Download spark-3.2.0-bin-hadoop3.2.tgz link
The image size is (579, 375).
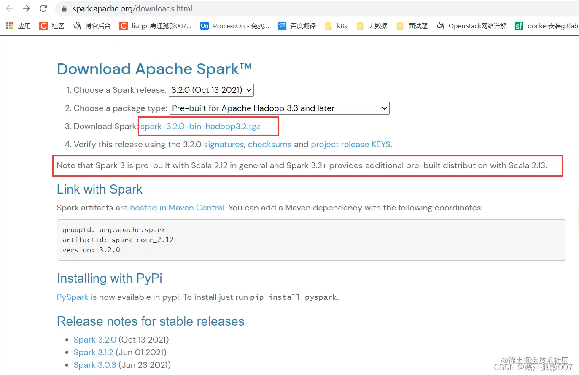[x=200, y=126]
